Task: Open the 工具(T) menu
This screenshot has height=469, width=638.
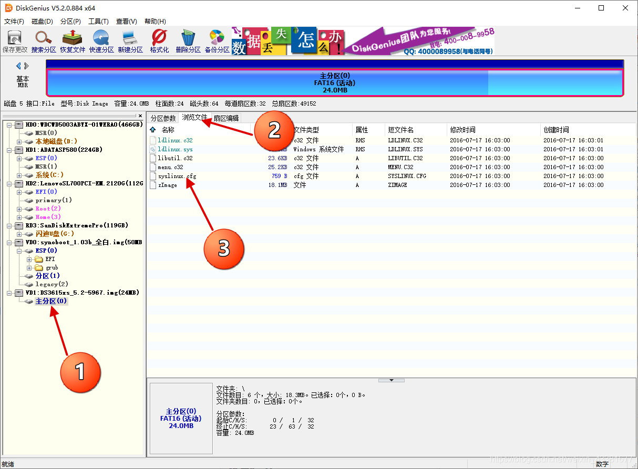Action: pos(98,22)
